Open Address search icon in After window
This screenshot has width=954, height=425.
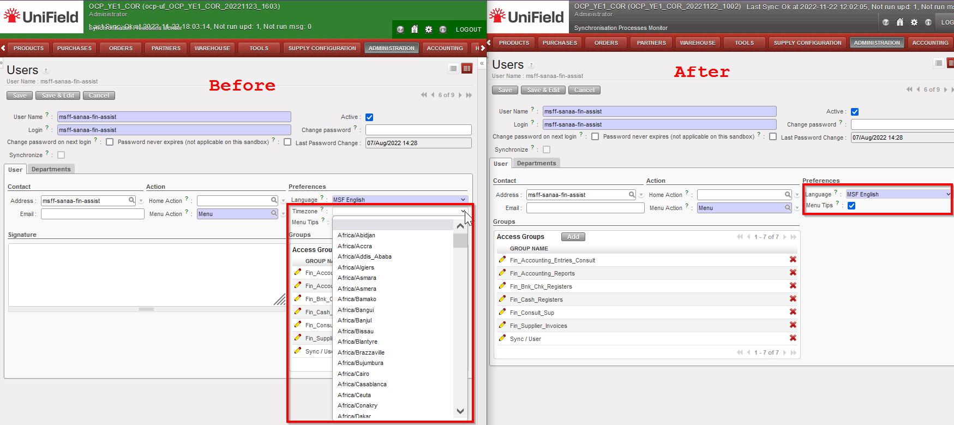point(632,194)
